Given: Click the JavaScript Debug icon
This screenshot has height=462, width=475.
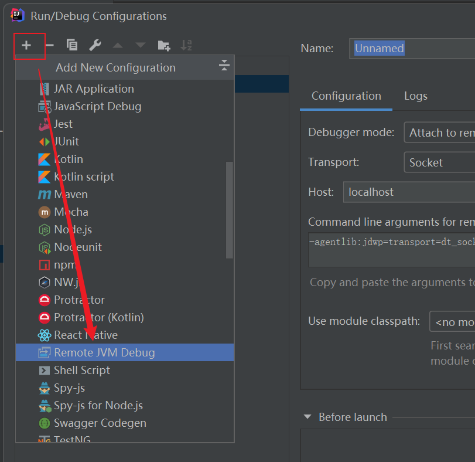Looking at the screenshot, I should [45, 107].
